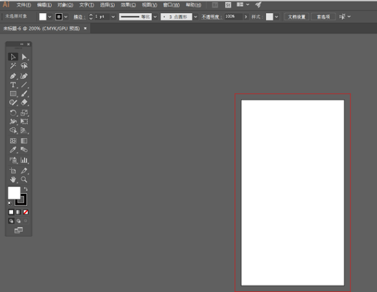Viewport: 377px width, 292px height.
Task: Set the None fill mode (red slash)
Action: (x=26, y=212)
